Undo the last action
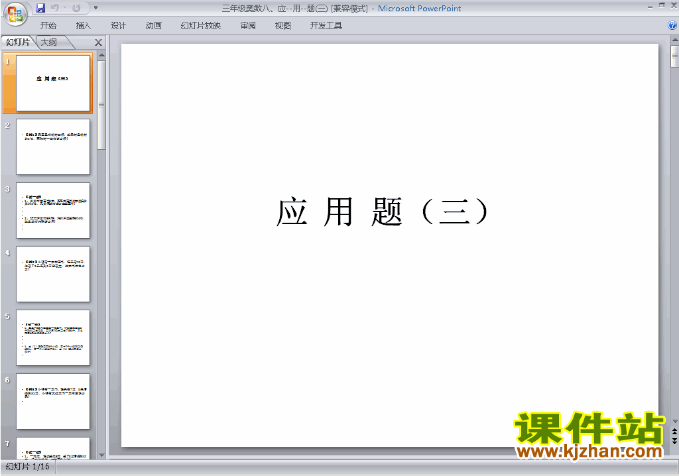Screen dimensions: 679x476 coord(55,8)
